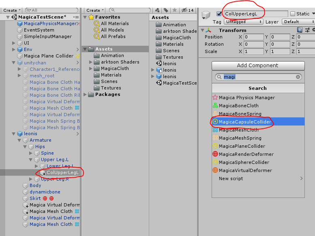Select the leonis Unity scene asset

point(166,64)
